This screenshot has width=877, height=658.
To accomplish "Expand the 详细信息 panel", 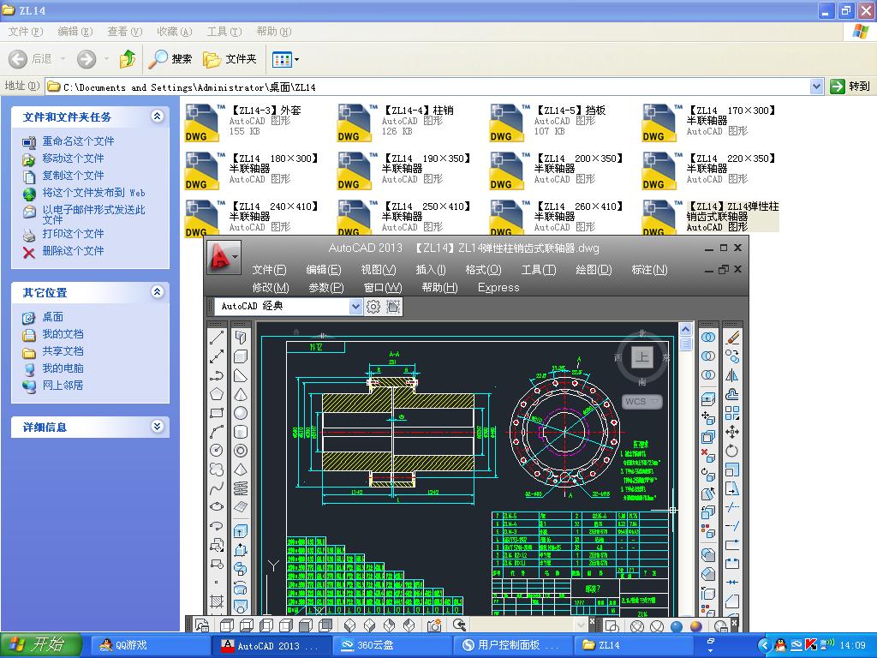I will tap(157, 427).
